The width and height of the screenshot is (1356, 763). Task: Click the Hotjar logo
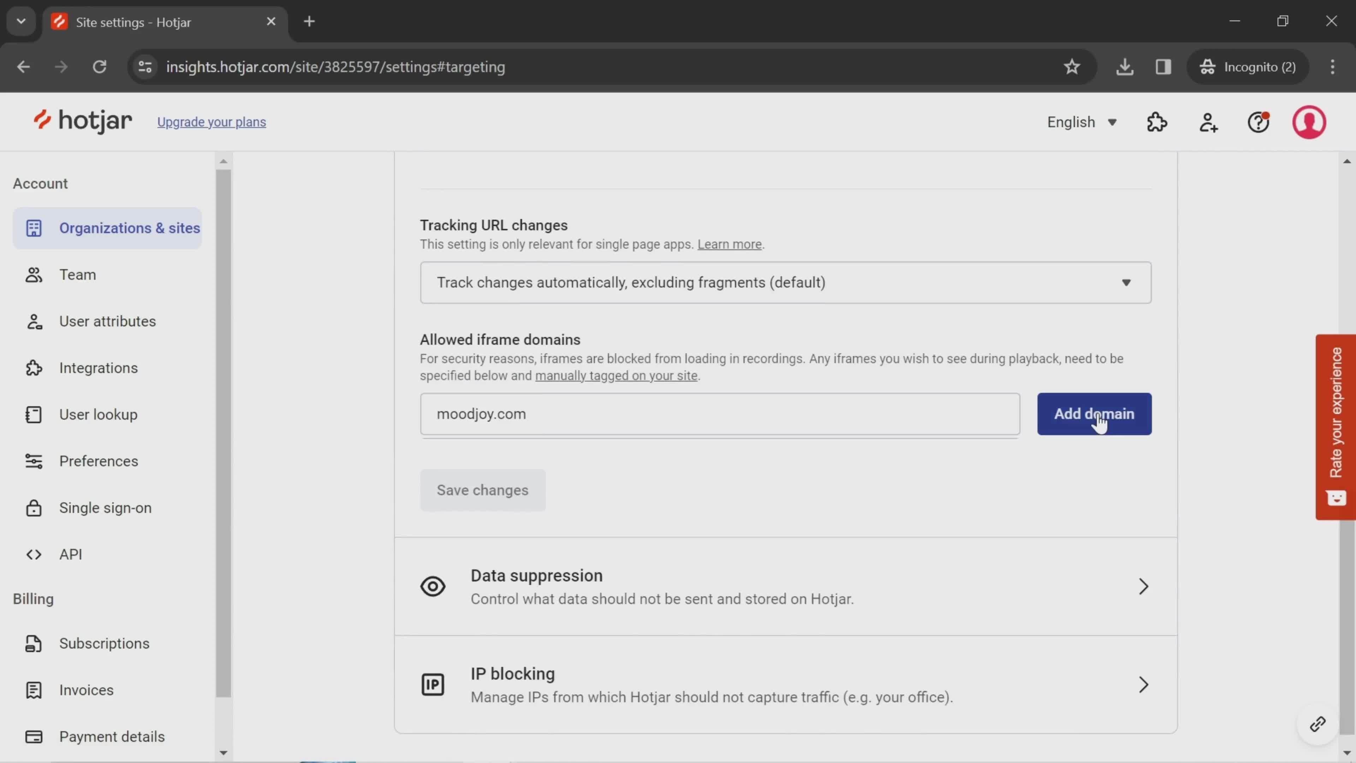(83, 122)
